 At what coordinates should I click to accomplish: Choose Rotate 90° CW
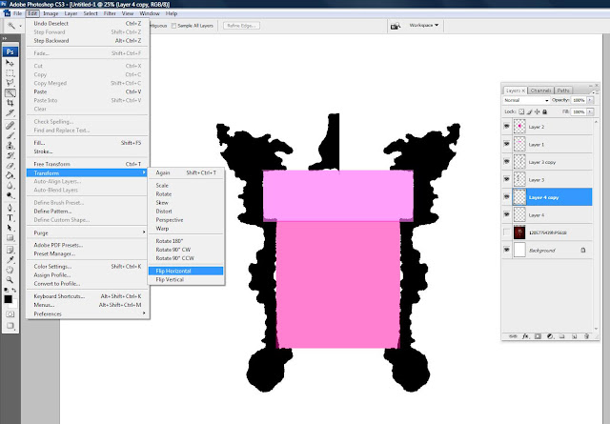[186, 250]
